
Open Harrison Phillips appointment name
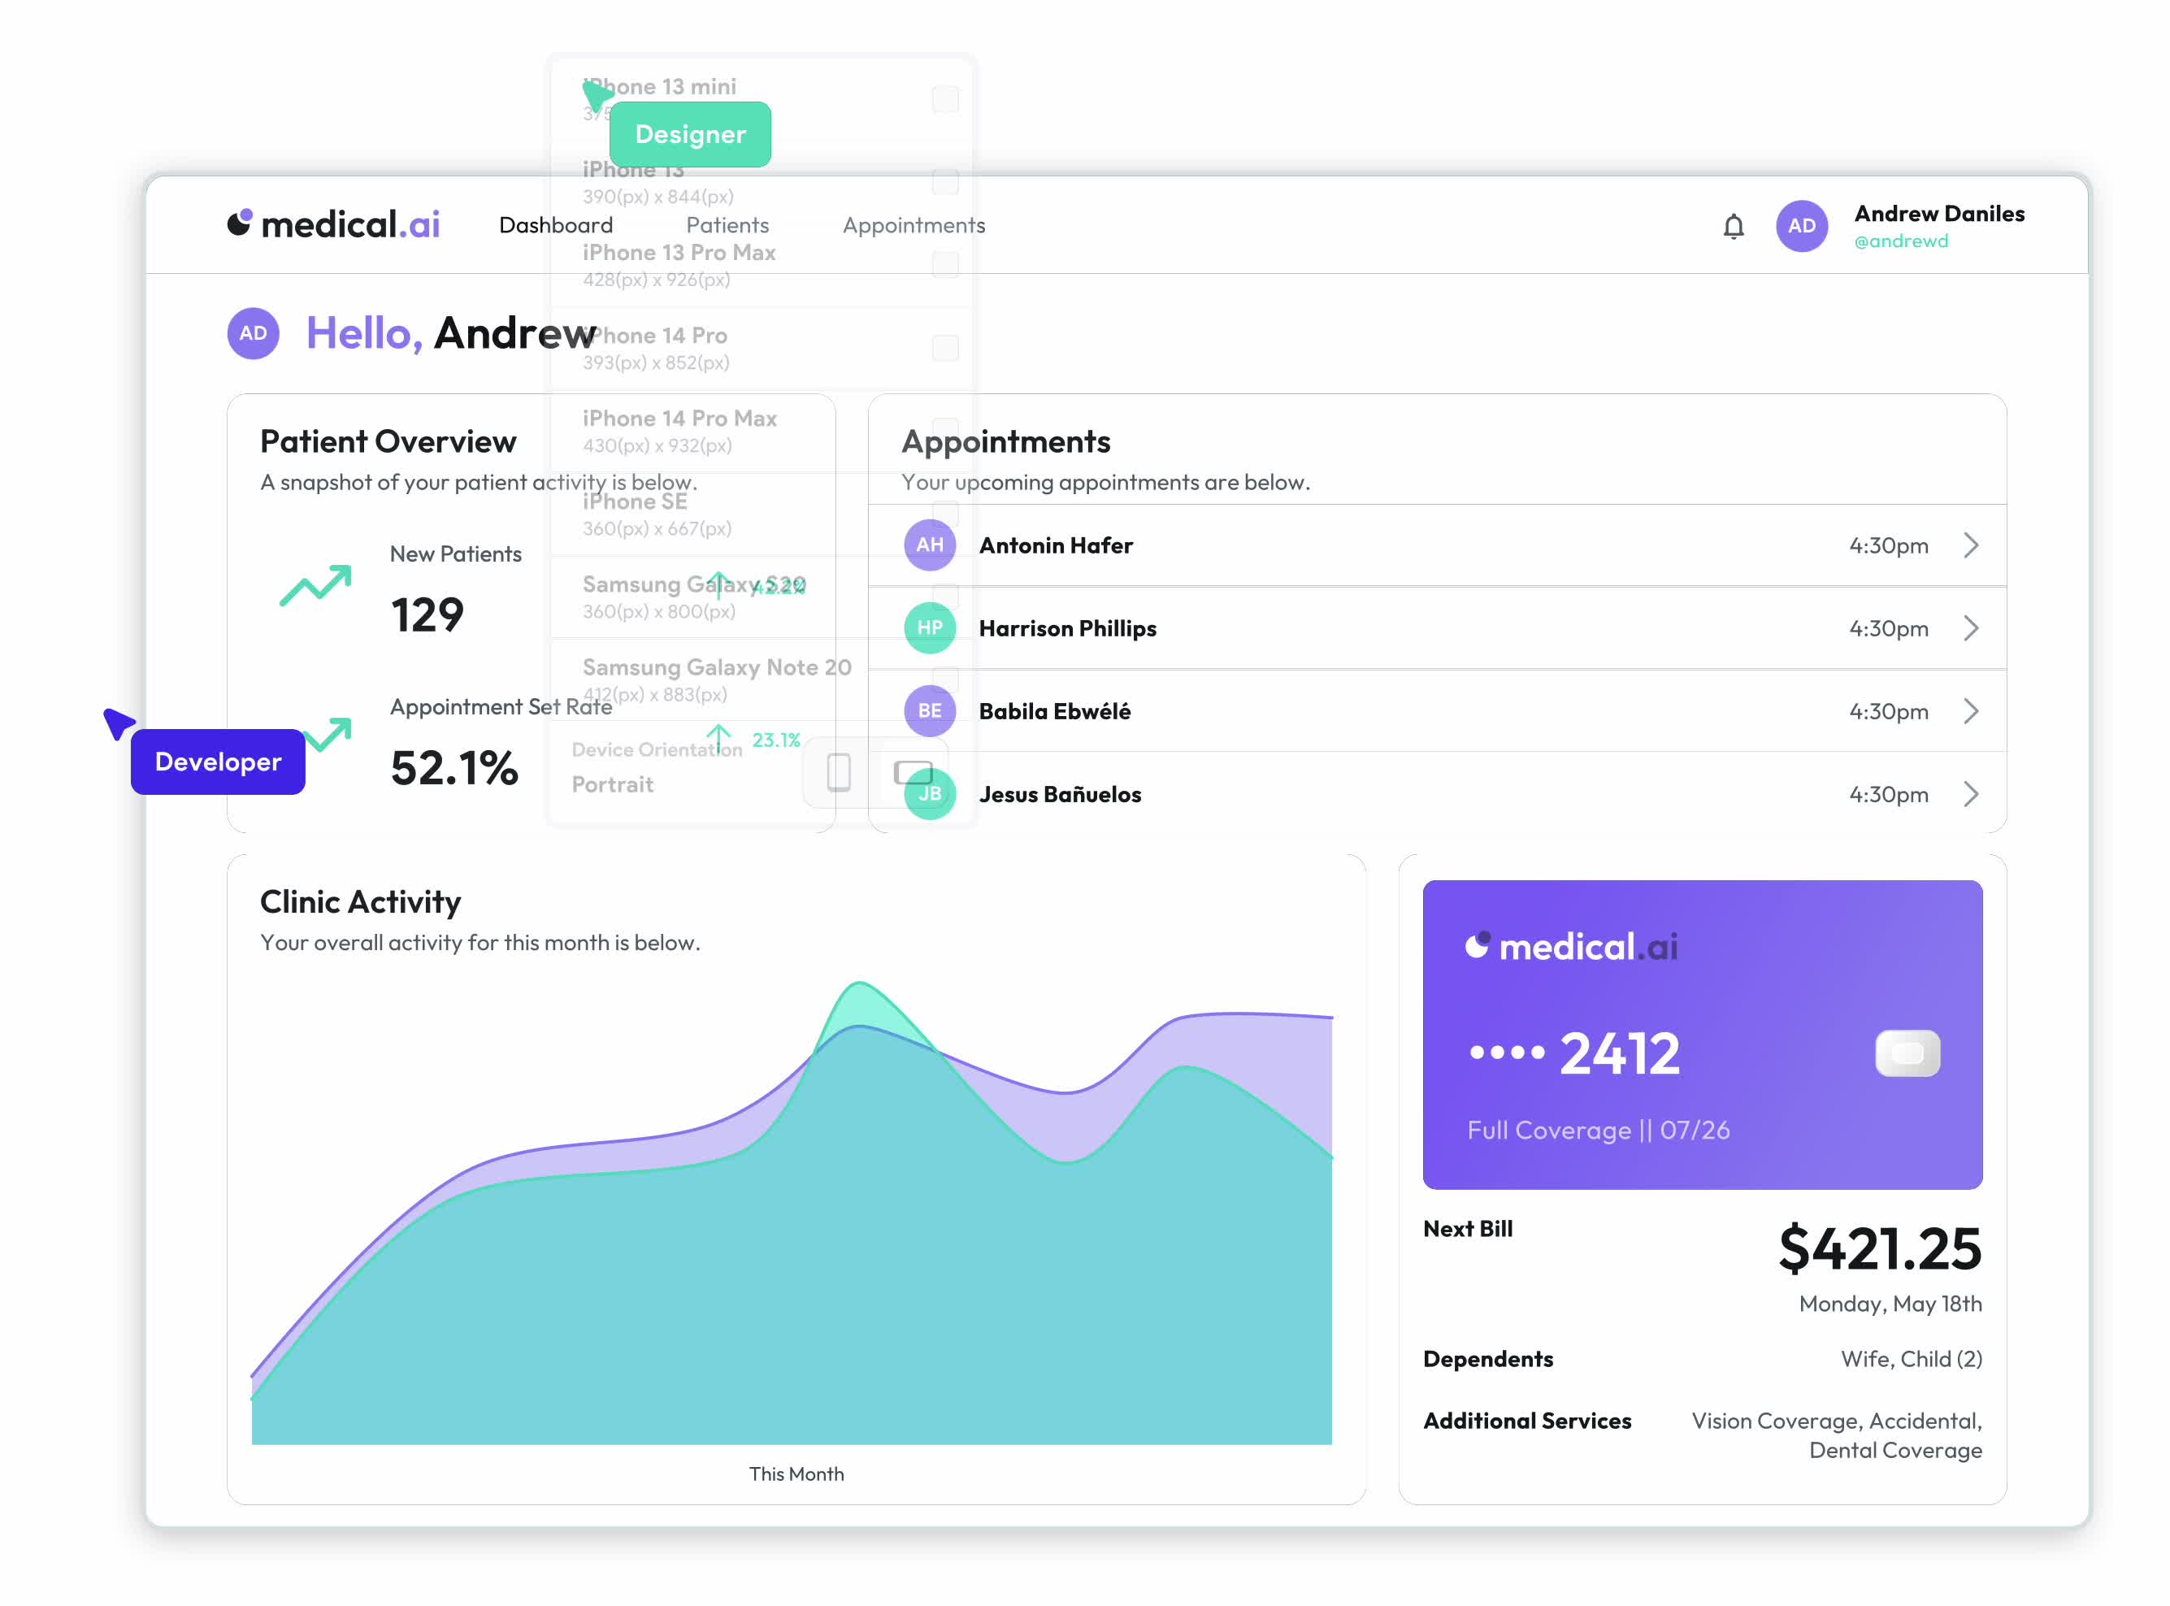point(1067,629)
